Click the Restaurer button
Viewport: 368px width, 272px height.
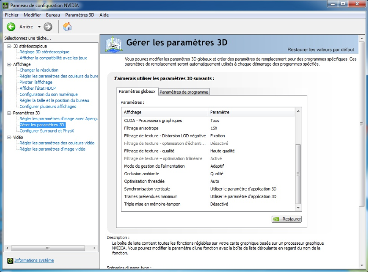pyautogui.click(x=287, y=219)
